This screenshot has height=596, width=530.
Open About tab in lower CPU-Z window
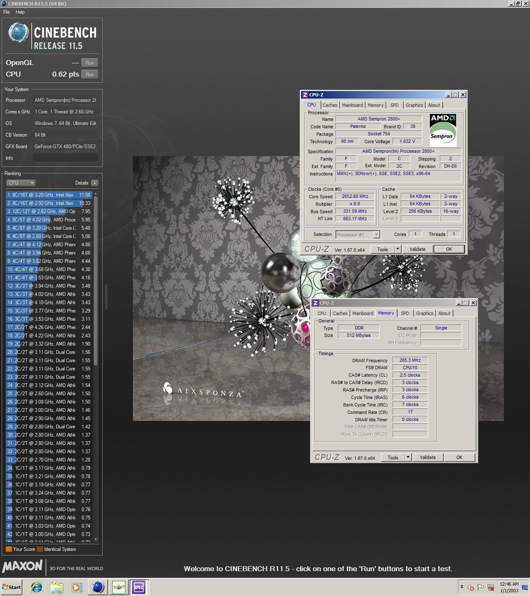(444, 313)
